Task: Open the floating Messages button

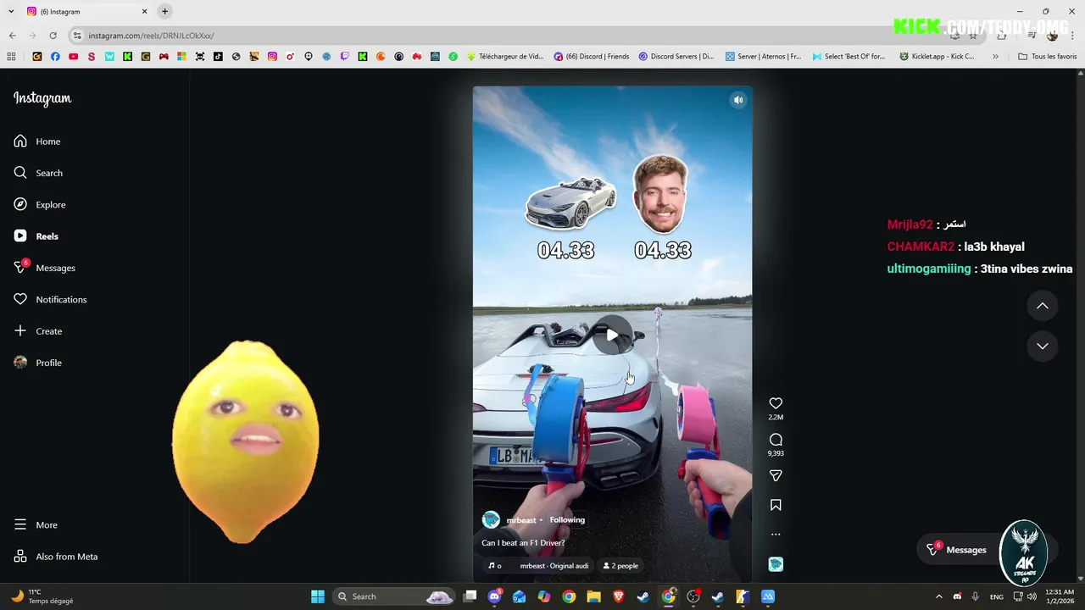Action: pyautogui.click(x=957, y=550)
